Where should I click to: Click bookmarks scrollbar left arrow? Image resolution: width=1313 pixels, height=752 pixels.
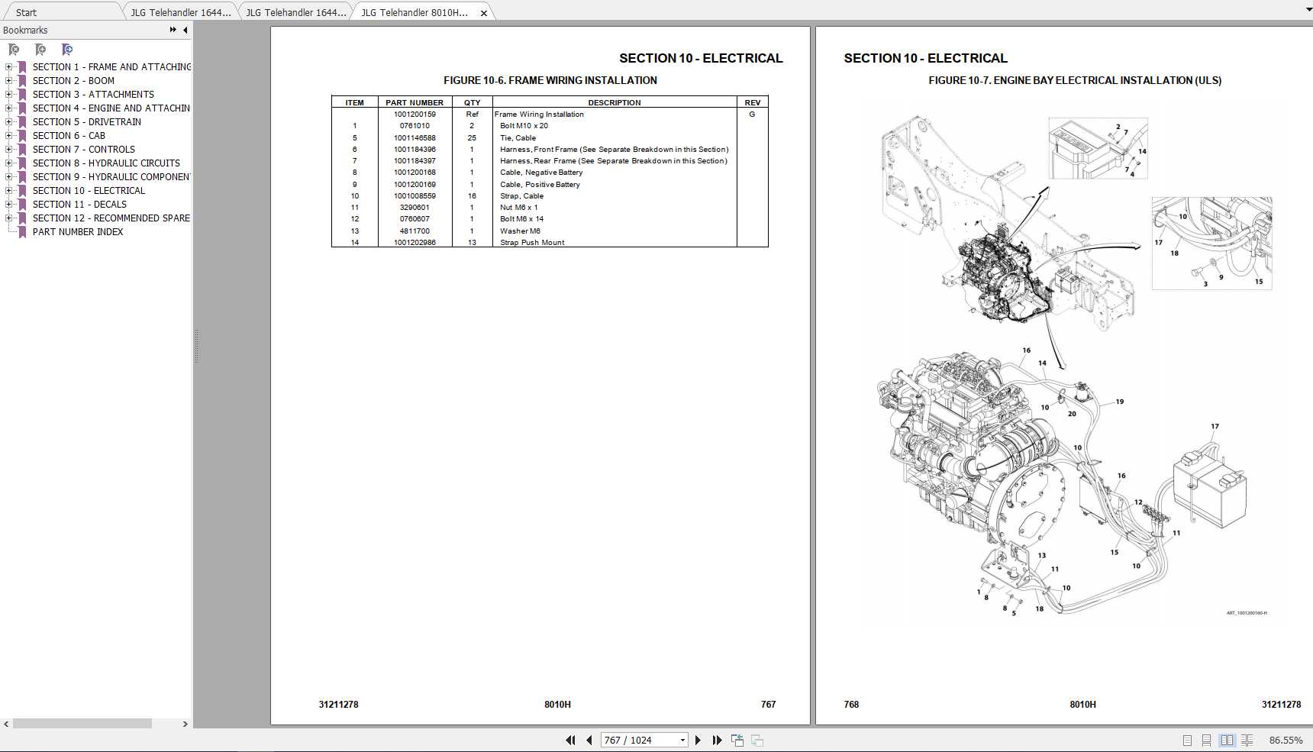pos(6,724)
